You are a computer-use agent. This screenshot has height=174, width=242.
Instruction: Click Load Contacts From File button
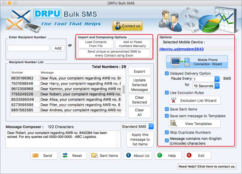pos(96,44)
